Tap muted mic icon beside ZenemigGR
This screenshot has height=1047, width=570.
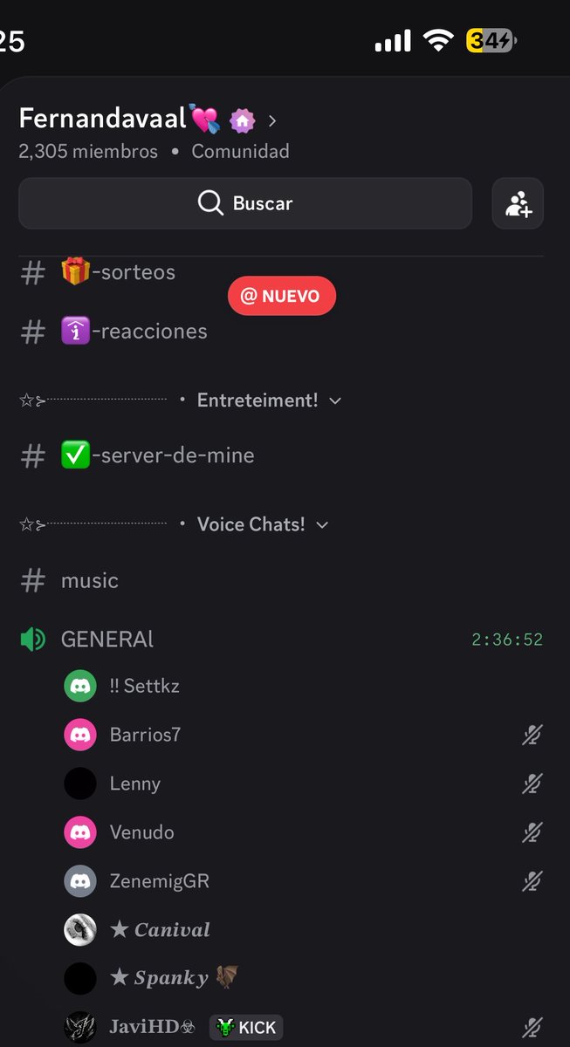coord(532,881)
